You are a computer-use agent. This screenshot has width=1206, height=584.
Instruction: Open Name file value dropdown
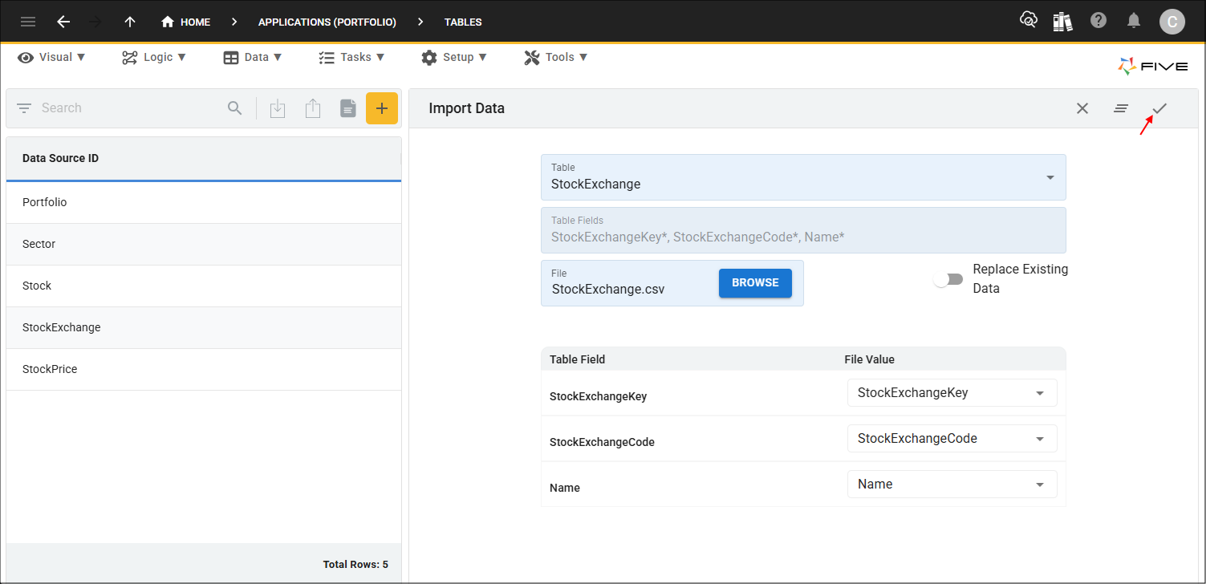[x=952, y=485]
